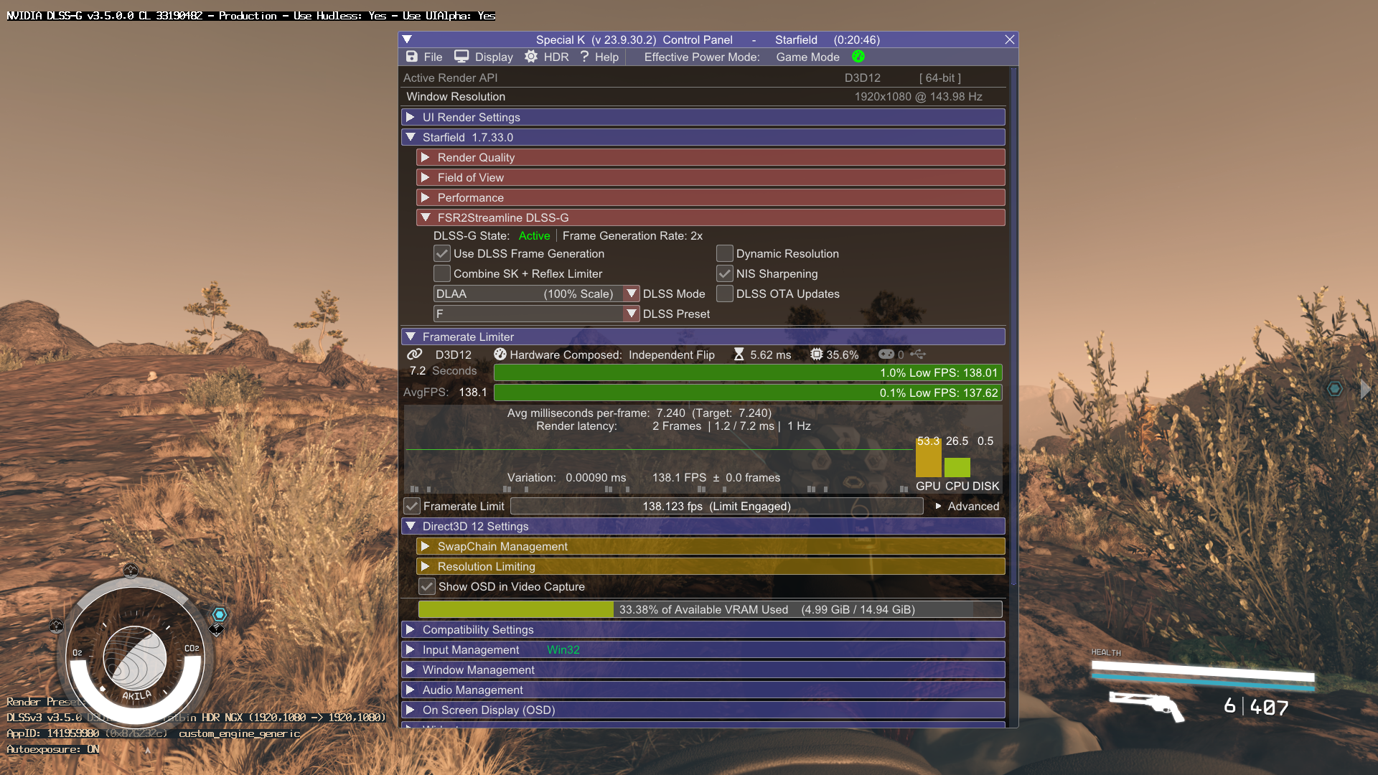Open the Help menu
The image size is (1378, 775).
[x=606, y=57]
